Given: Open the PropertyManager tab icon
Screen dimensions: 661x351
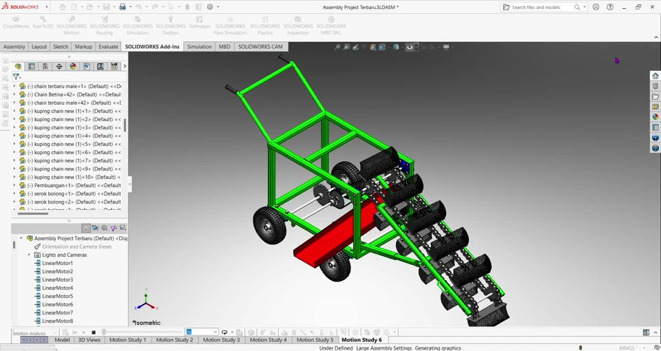Looking at the screenshot, I should pyautogui.click(x=32, y=66).
